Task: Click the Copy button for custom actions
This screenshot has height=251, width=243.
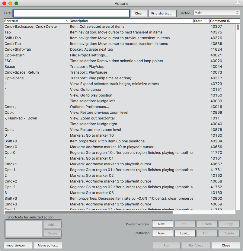Action: pos(229,224)
